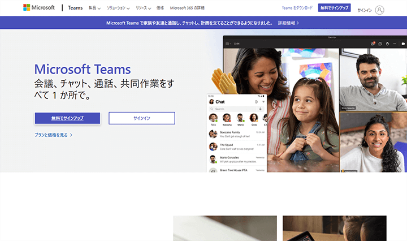Click the chat bubble icon in meeting toolbar
This screenshot has width=407, height=241.
click(x=380, y=44)
